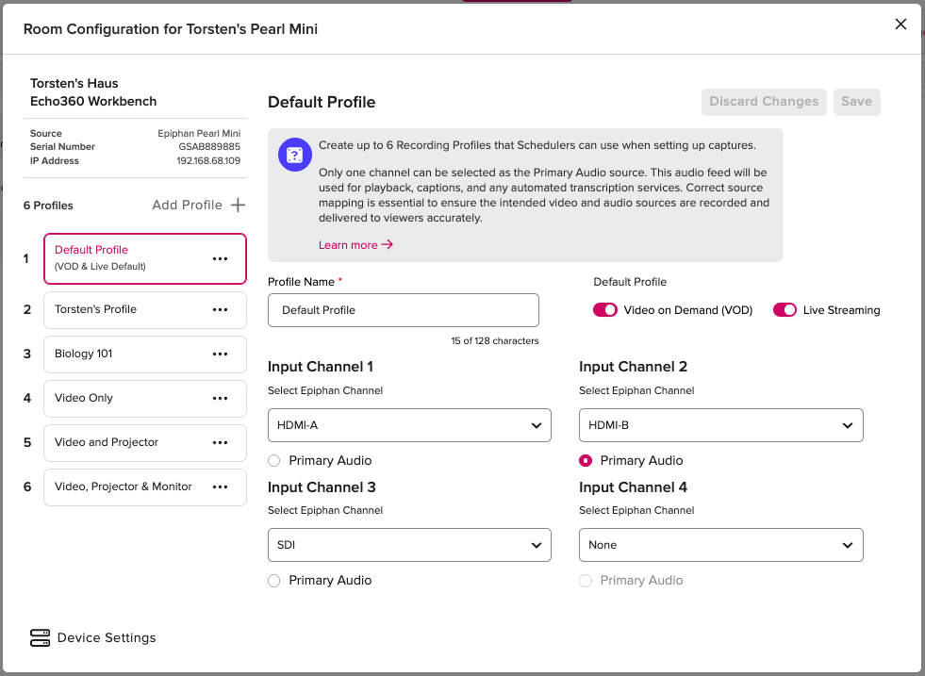
Task: Select Primary Audio for Input Channel 1
Action: (273, 461)
